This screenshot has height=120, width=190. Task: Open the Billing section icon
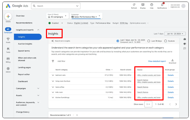coord(8,59)
